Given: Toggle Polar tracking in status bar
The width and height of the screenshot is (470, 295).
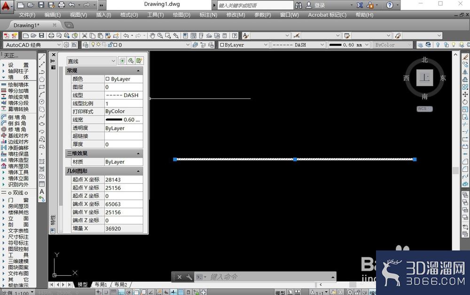Looking at the screenshot, I should coord(129,292).
